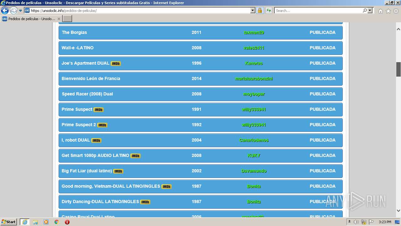Open the red security taskbar icon
The width and height of the screenshot is (401, 226).
(67, 222)
